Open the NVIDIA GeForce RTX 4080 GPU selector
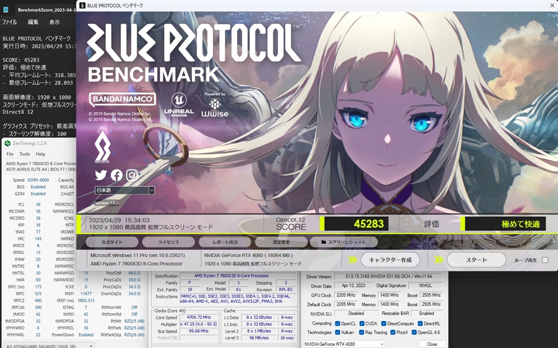The width and height of the screenshot is (558, 348). tap(344, 344)
